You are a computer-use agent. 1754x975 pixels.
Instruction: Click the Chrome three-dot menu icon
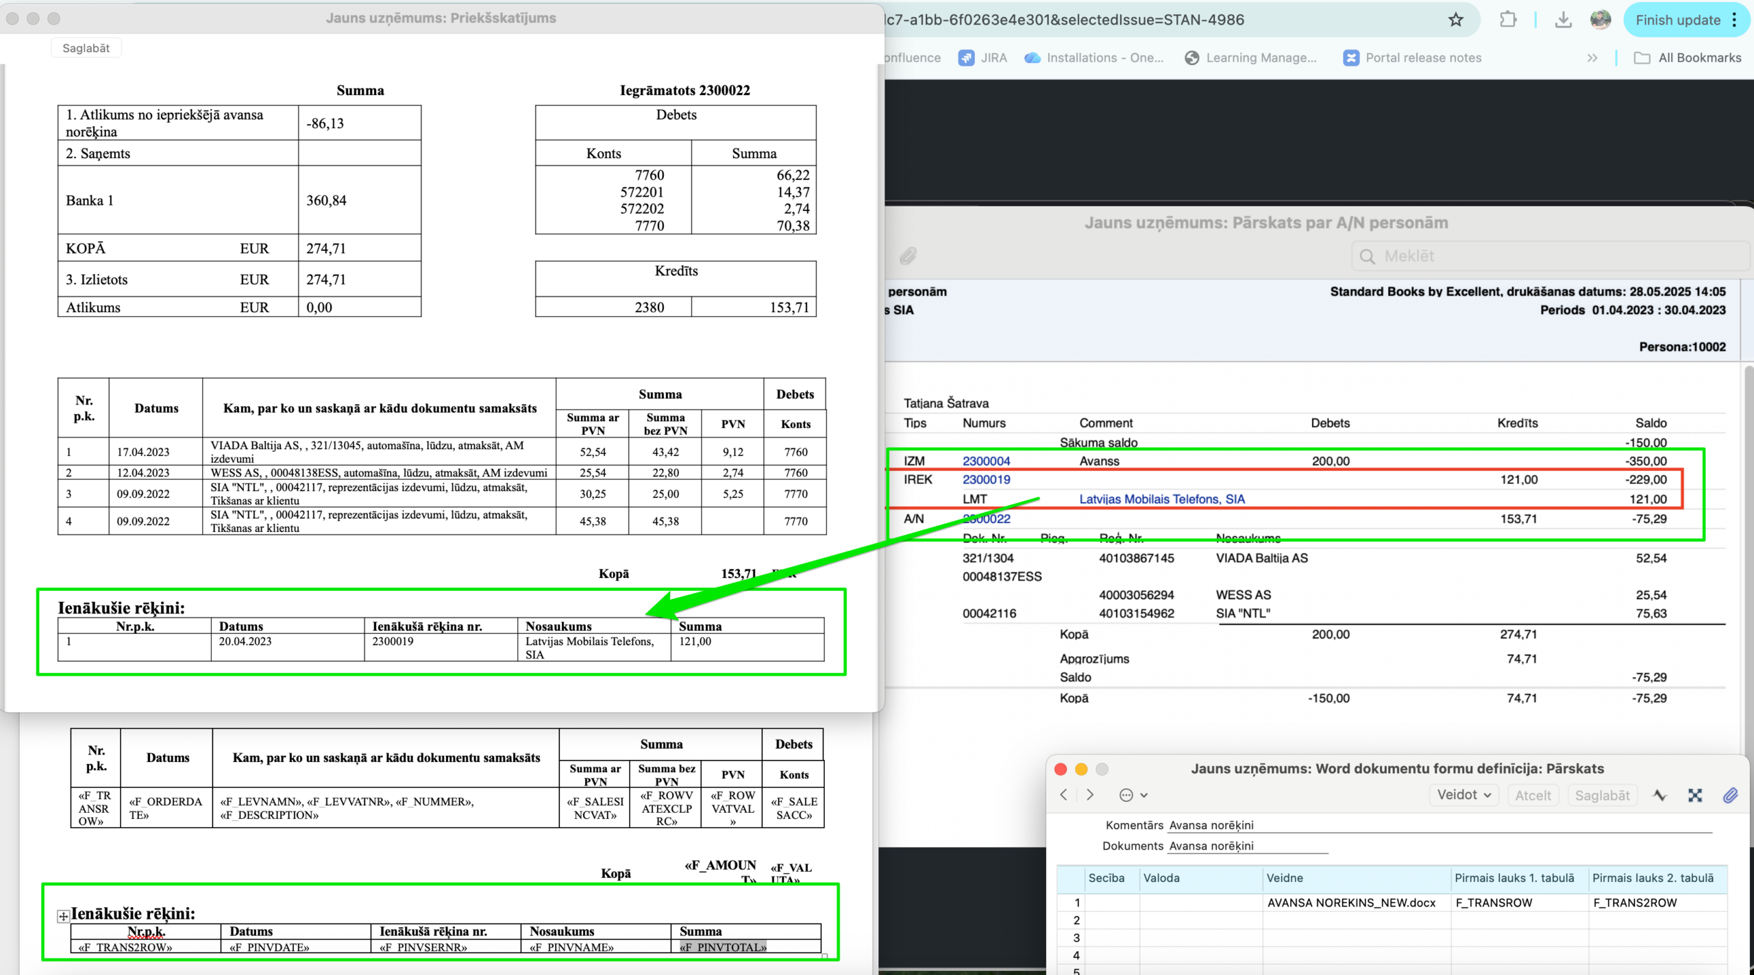click(1735, 20)
